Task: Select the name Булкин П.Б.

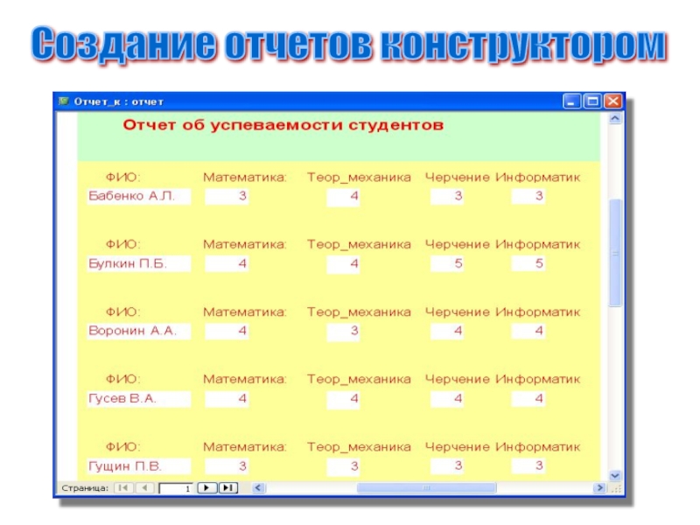Action: click(x=139, y=263)
